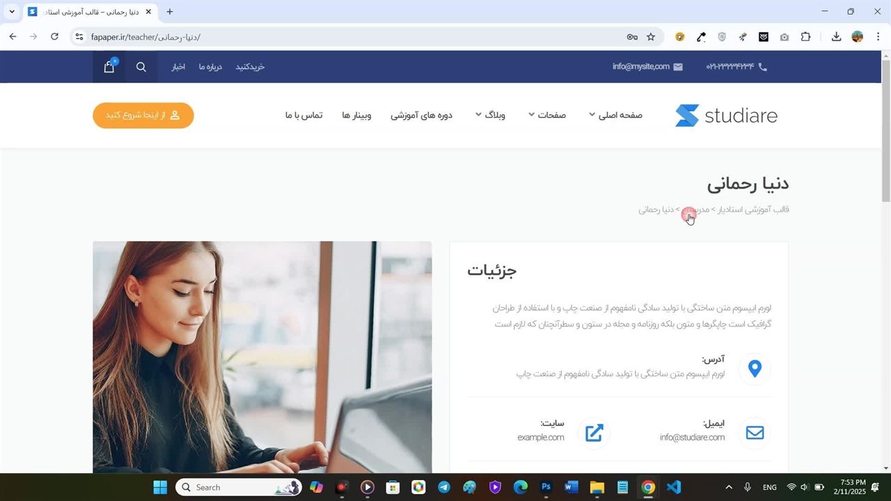Click the email envelope icon in details
Viewport: 891px width, 501px height.
(755, 433)
